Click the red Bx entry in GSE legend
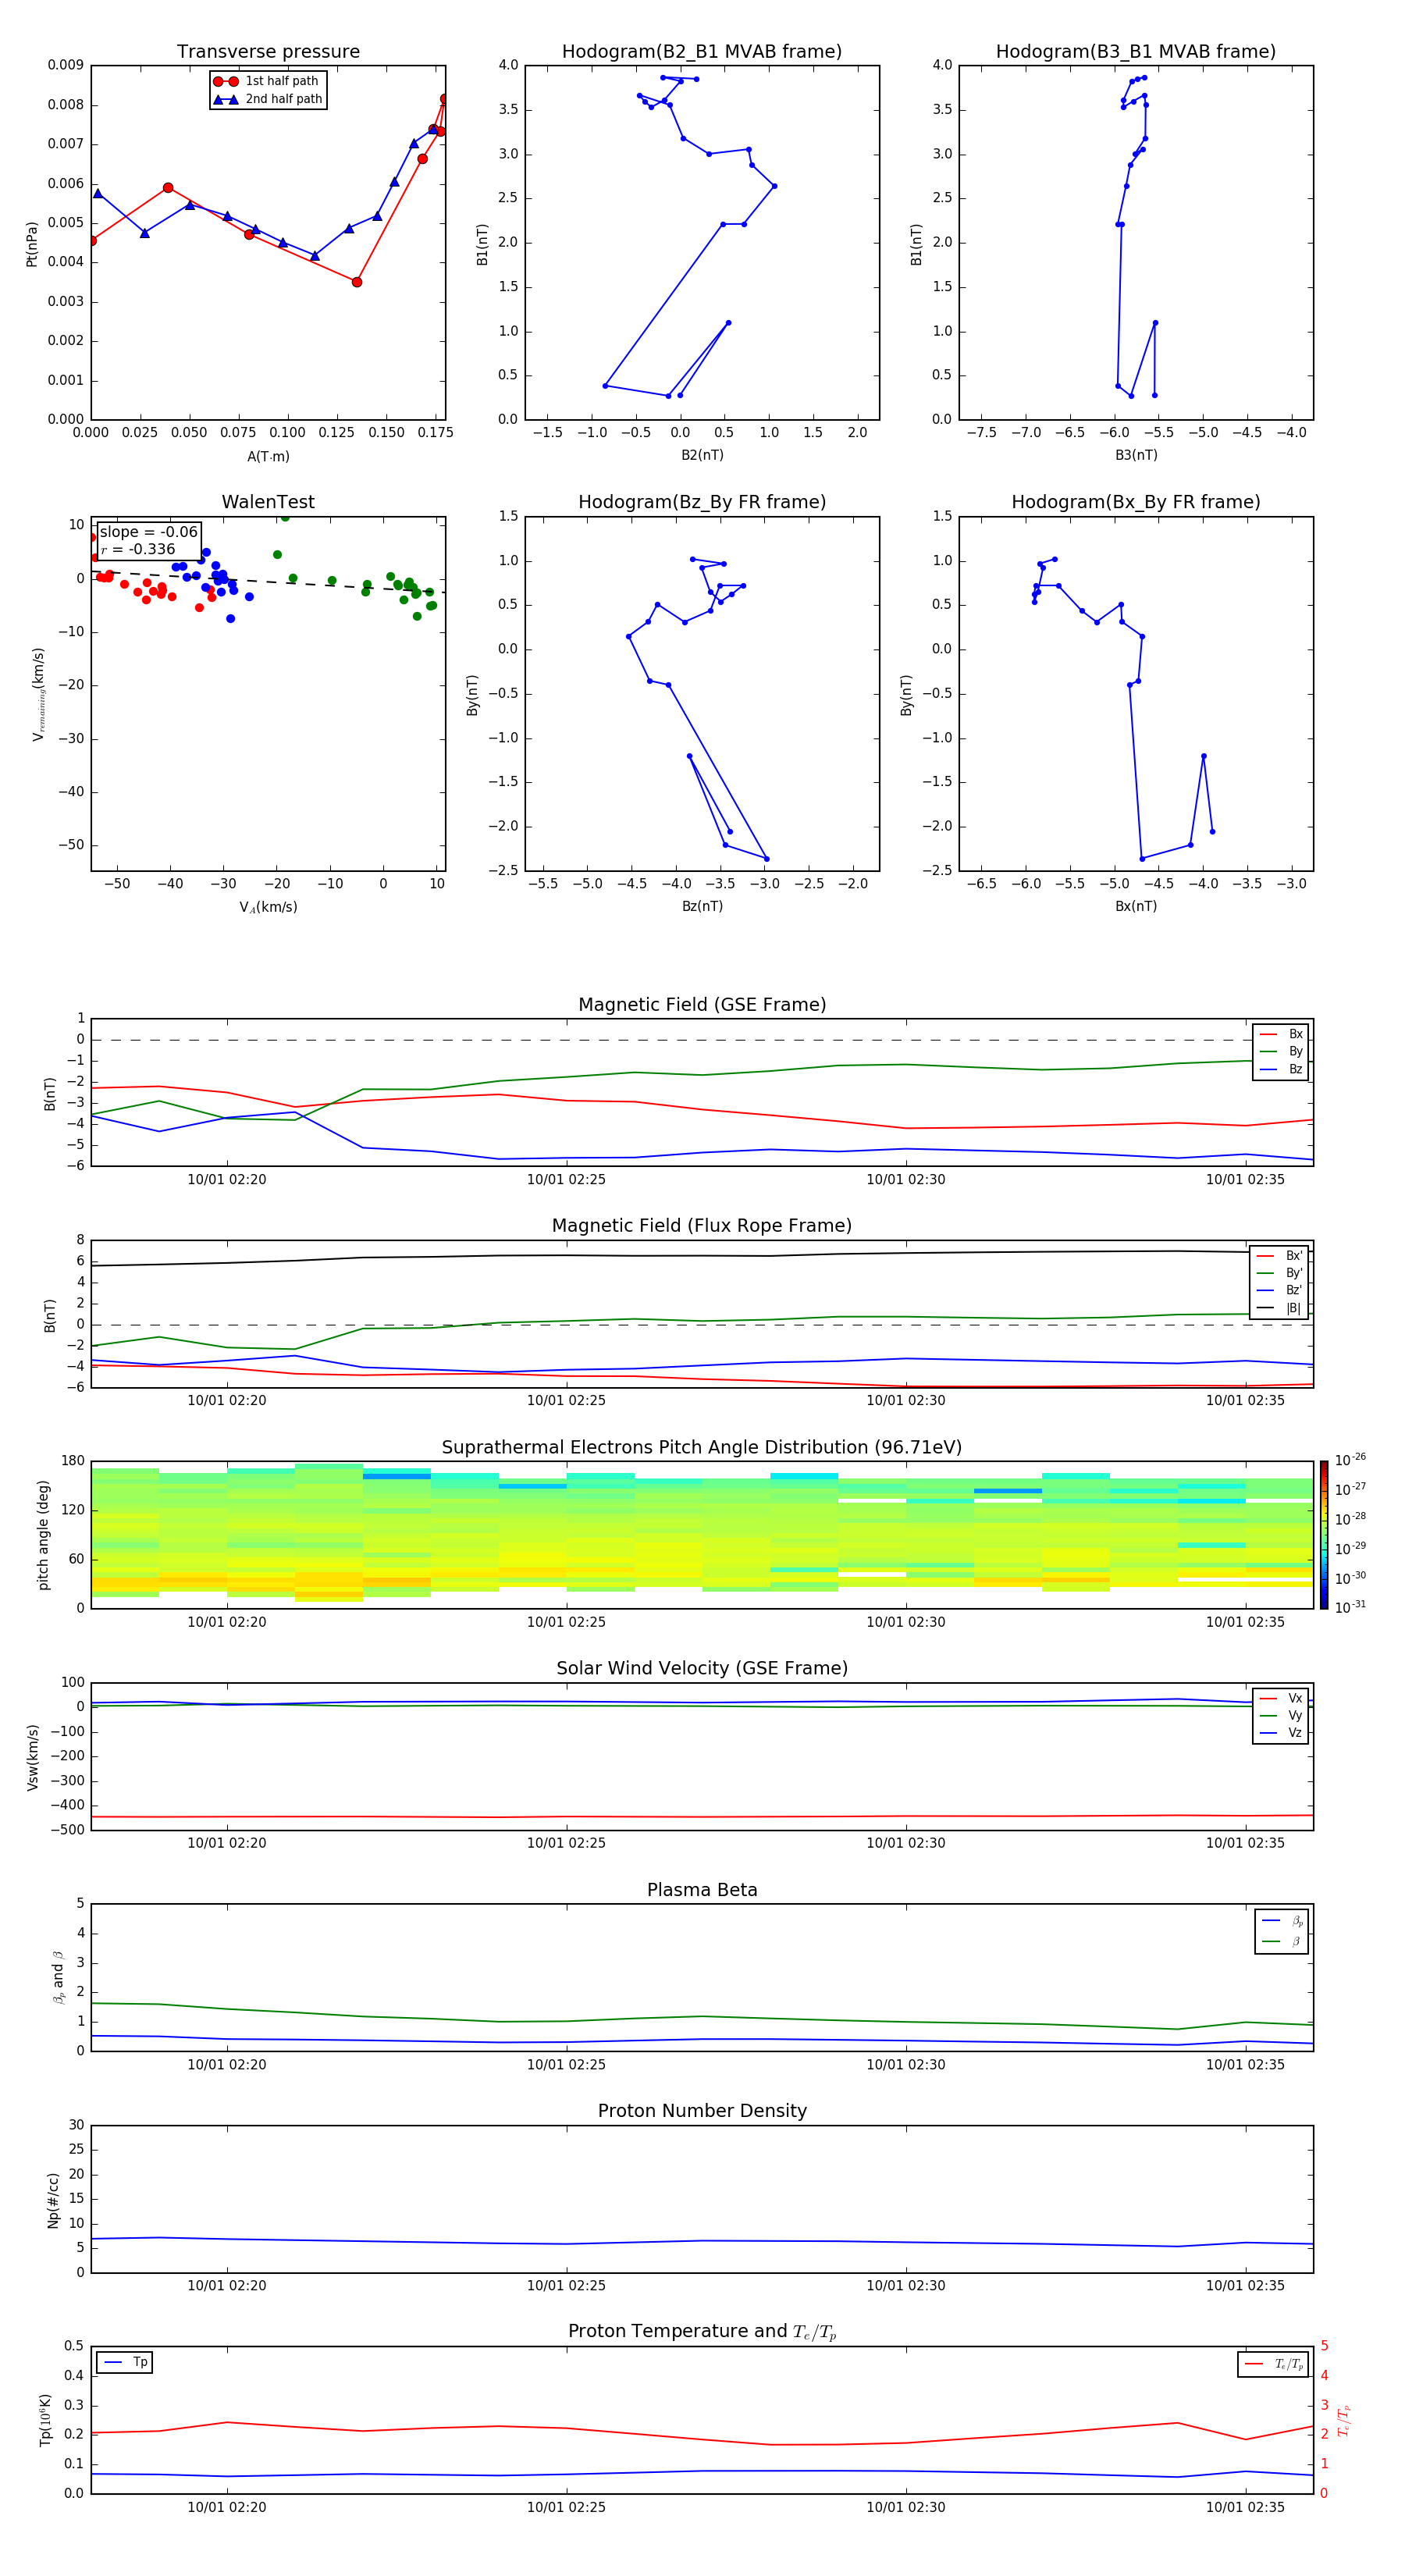This screenshot has height=2576, width=1405. point(1280,1034)
